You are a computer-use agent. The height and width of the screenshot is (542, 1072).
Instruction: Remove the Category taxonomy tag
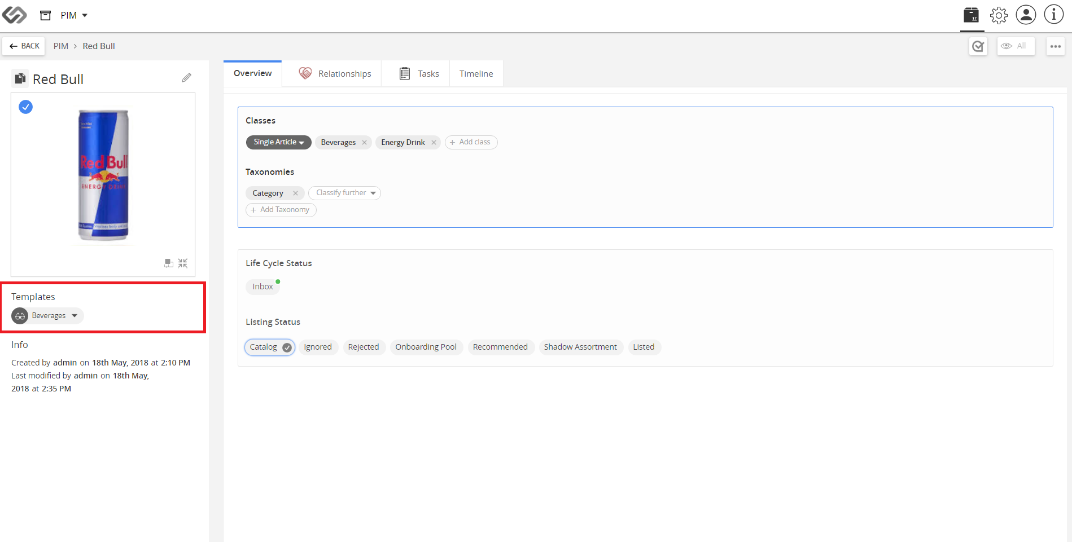[x=295, y=193]
